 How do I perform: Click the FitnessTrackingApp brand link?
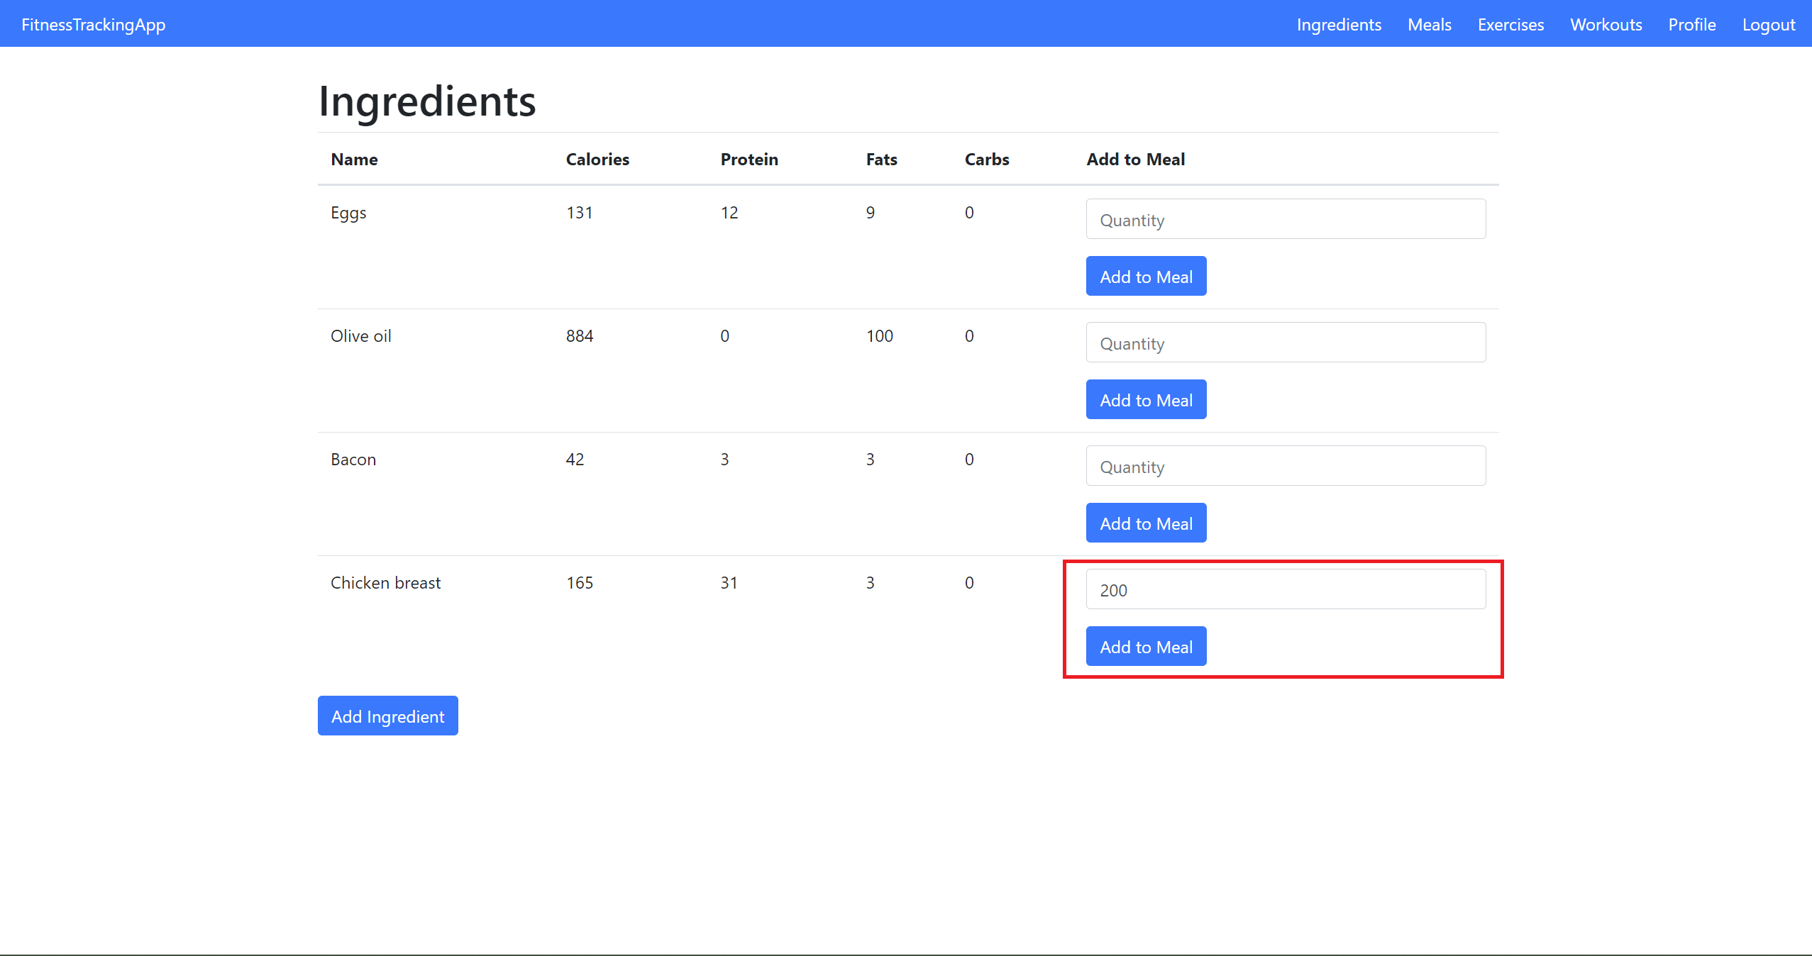(94, 25)
